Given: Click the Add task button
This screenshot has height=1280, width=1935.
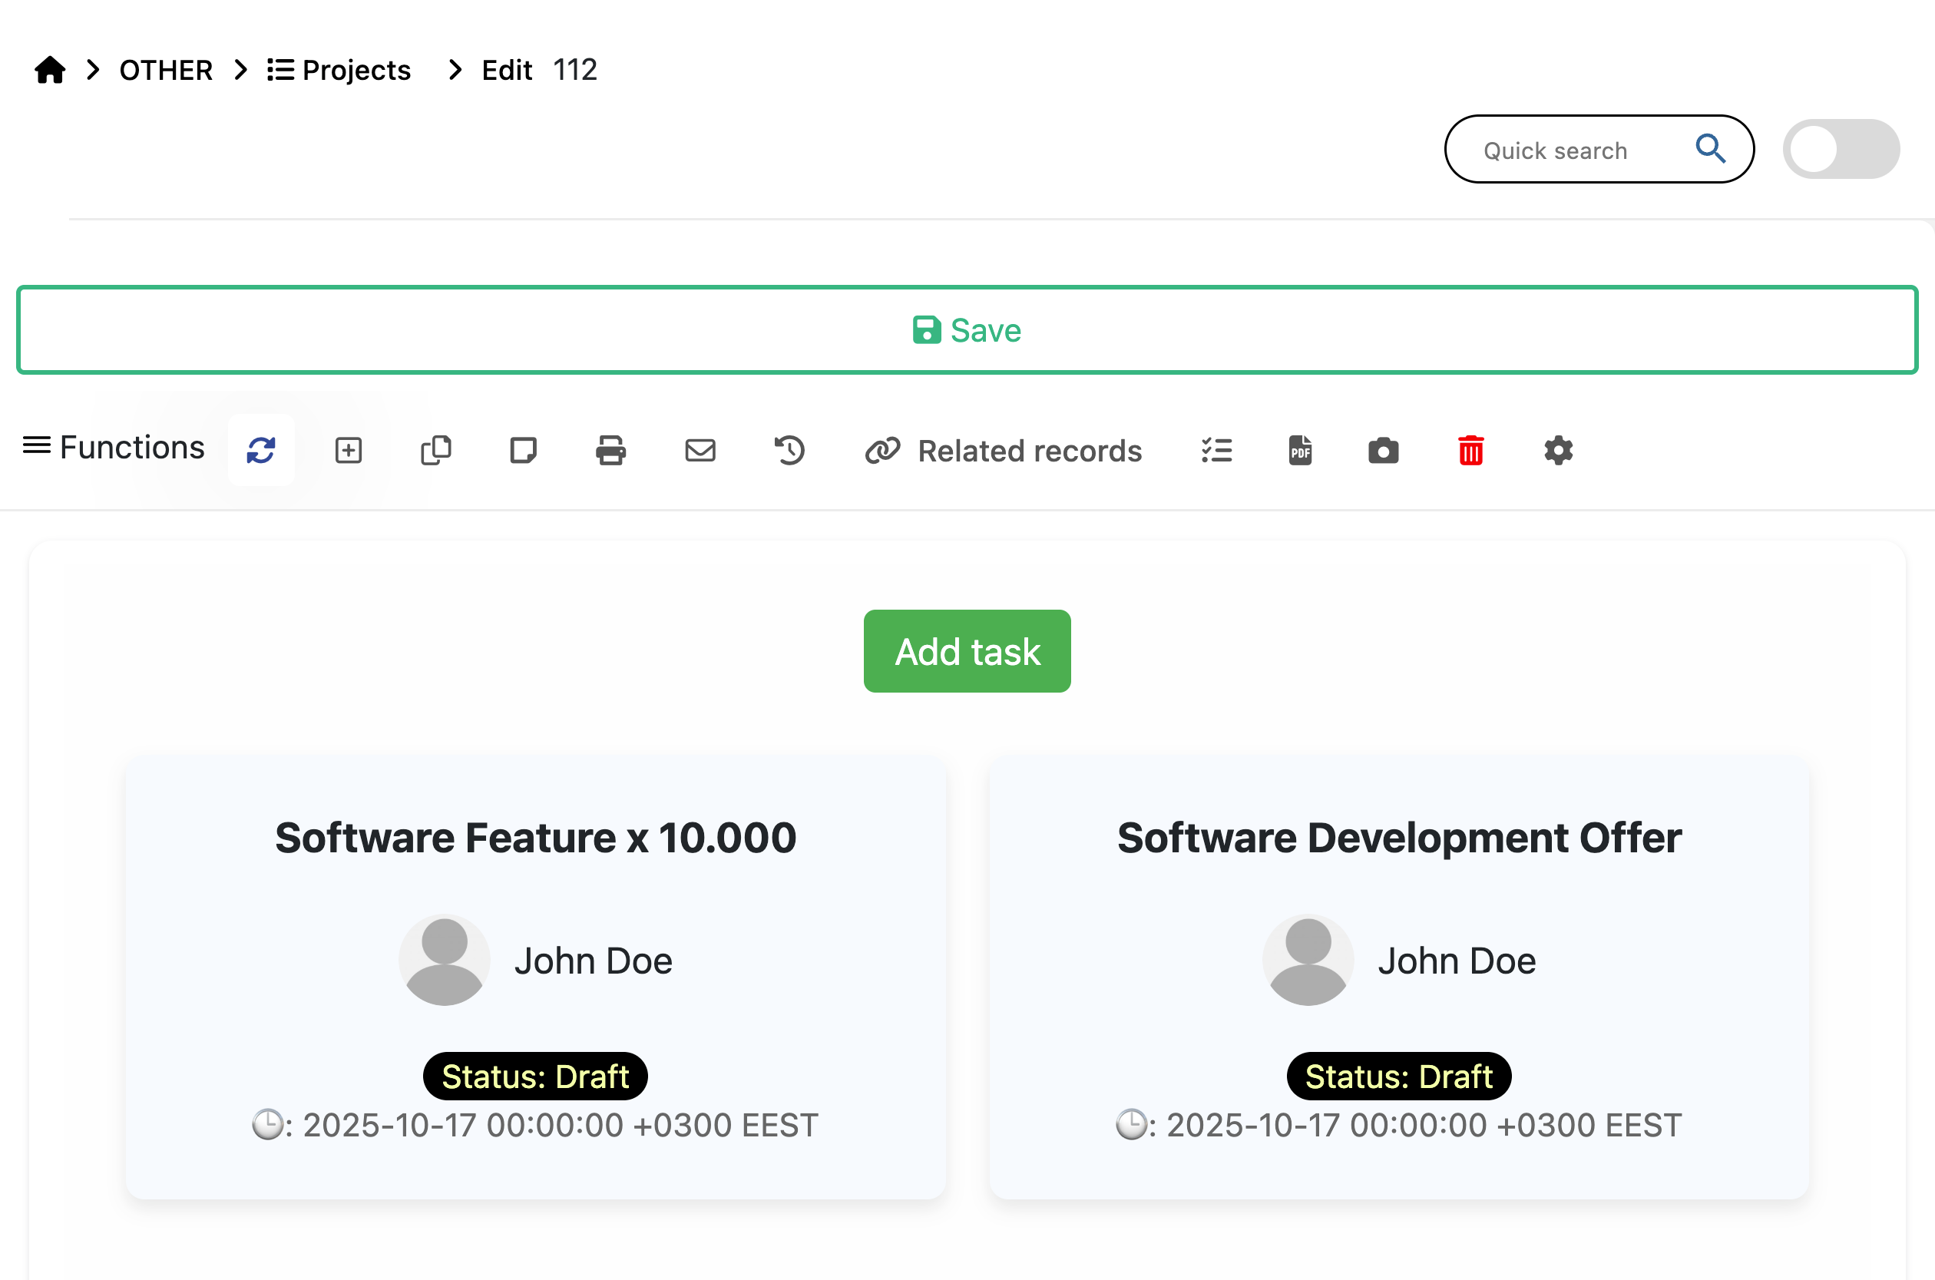Looking at the screenshot, I should 967,650.
